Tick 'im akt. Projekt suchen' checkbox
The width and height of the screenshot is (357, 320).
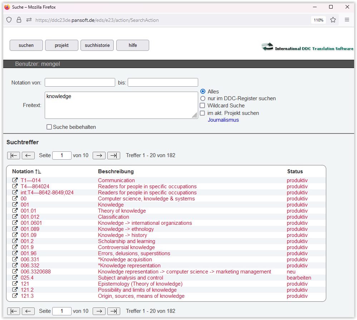pyautogui.click(x=202, y=113)
